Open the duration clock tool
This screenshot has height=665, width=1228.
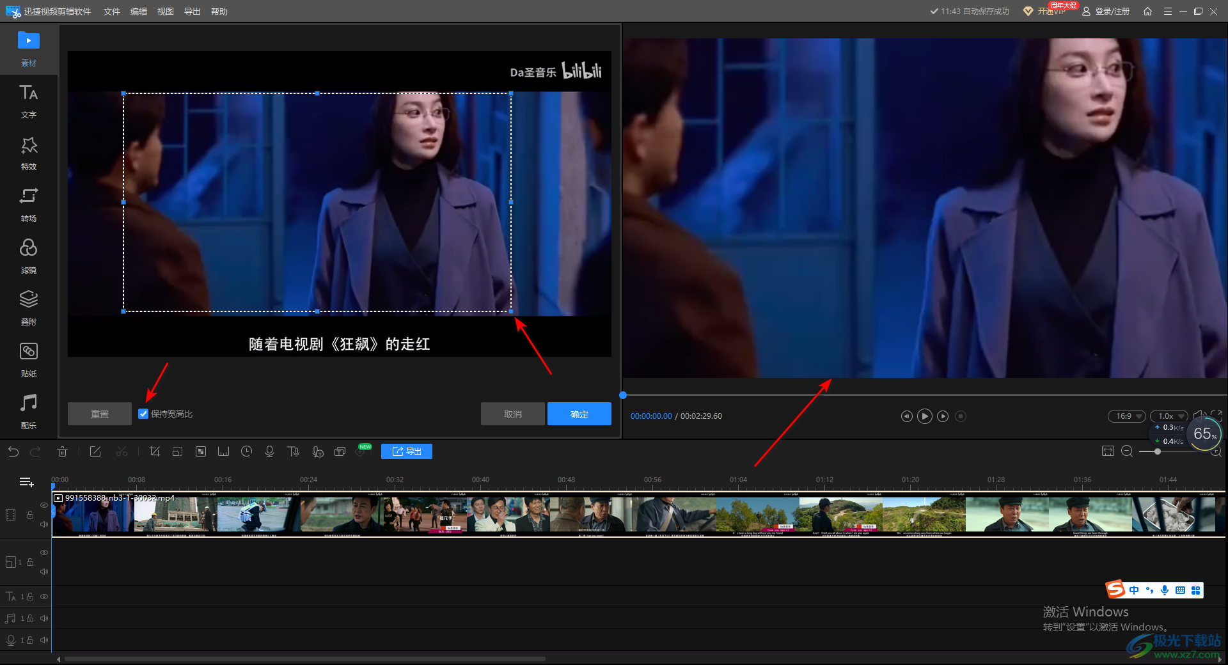246,451
